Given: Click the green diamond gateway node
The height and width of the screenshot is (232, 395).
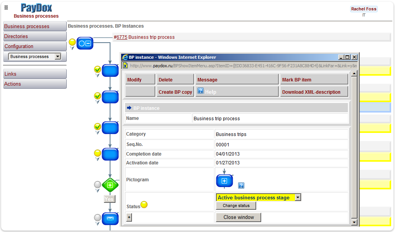Looking at the screenshot, I should pyautogui.click(x=110, y=185).
